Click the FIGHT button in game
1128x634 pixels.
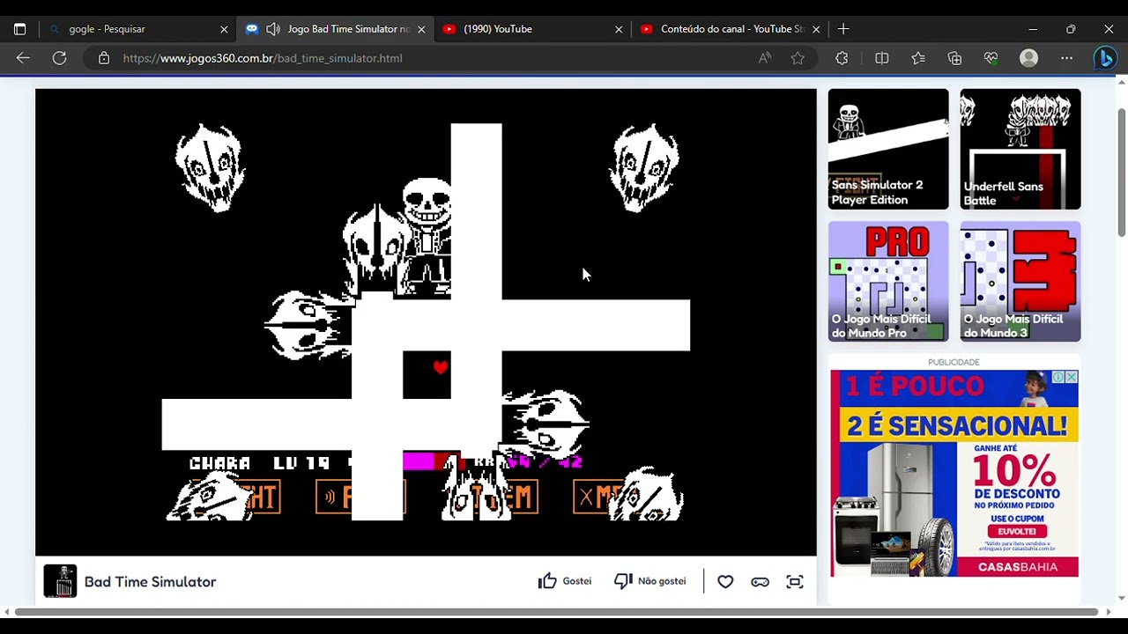[x=236, y=498]
